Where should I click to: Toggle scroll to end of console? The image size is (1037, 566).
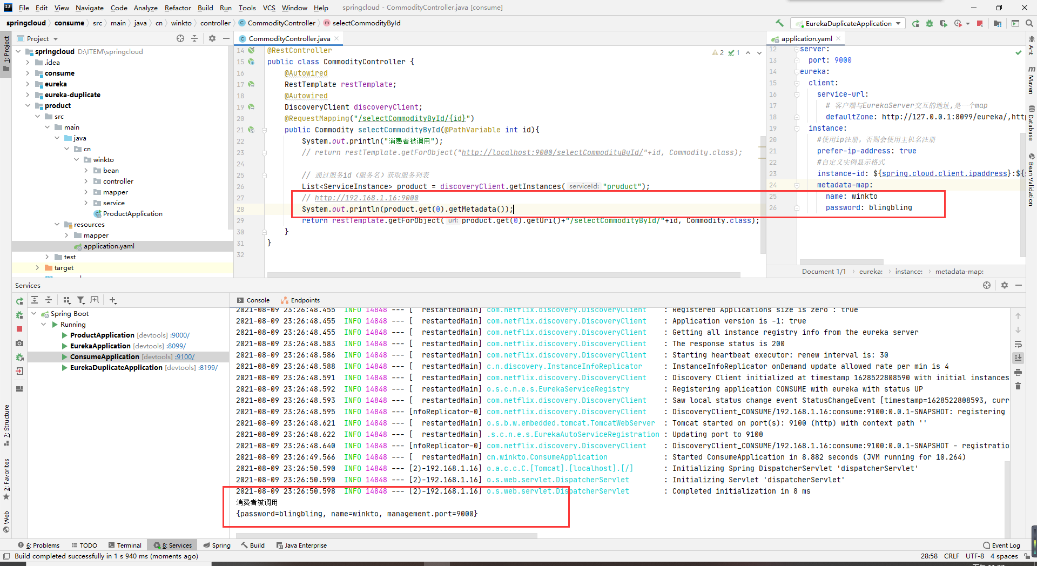pos(1018,358)
